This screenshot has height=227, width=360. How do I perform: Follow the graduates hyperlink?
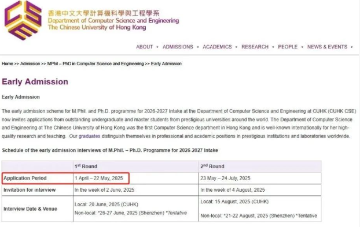click(90, 136)
